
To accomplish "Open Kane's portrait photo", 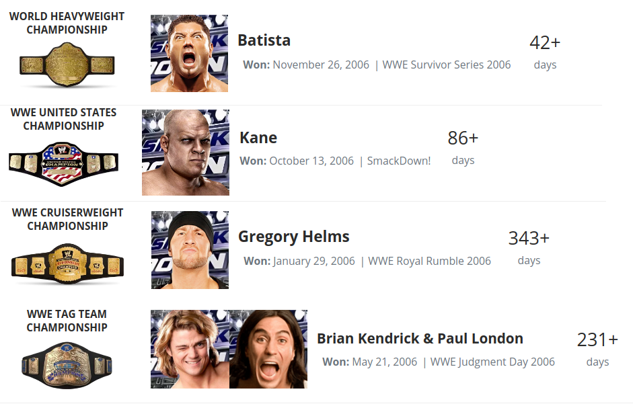I will (x=186, y=153).
